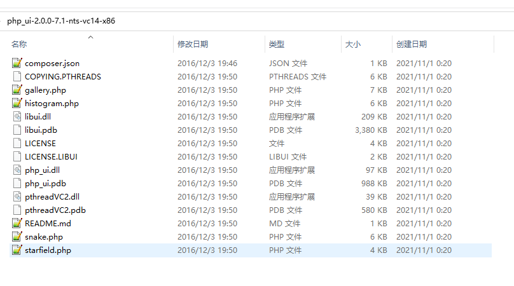Select the libui.pdb file icon
This screenshot has height=286, width=514.
(x=17, y=130)
